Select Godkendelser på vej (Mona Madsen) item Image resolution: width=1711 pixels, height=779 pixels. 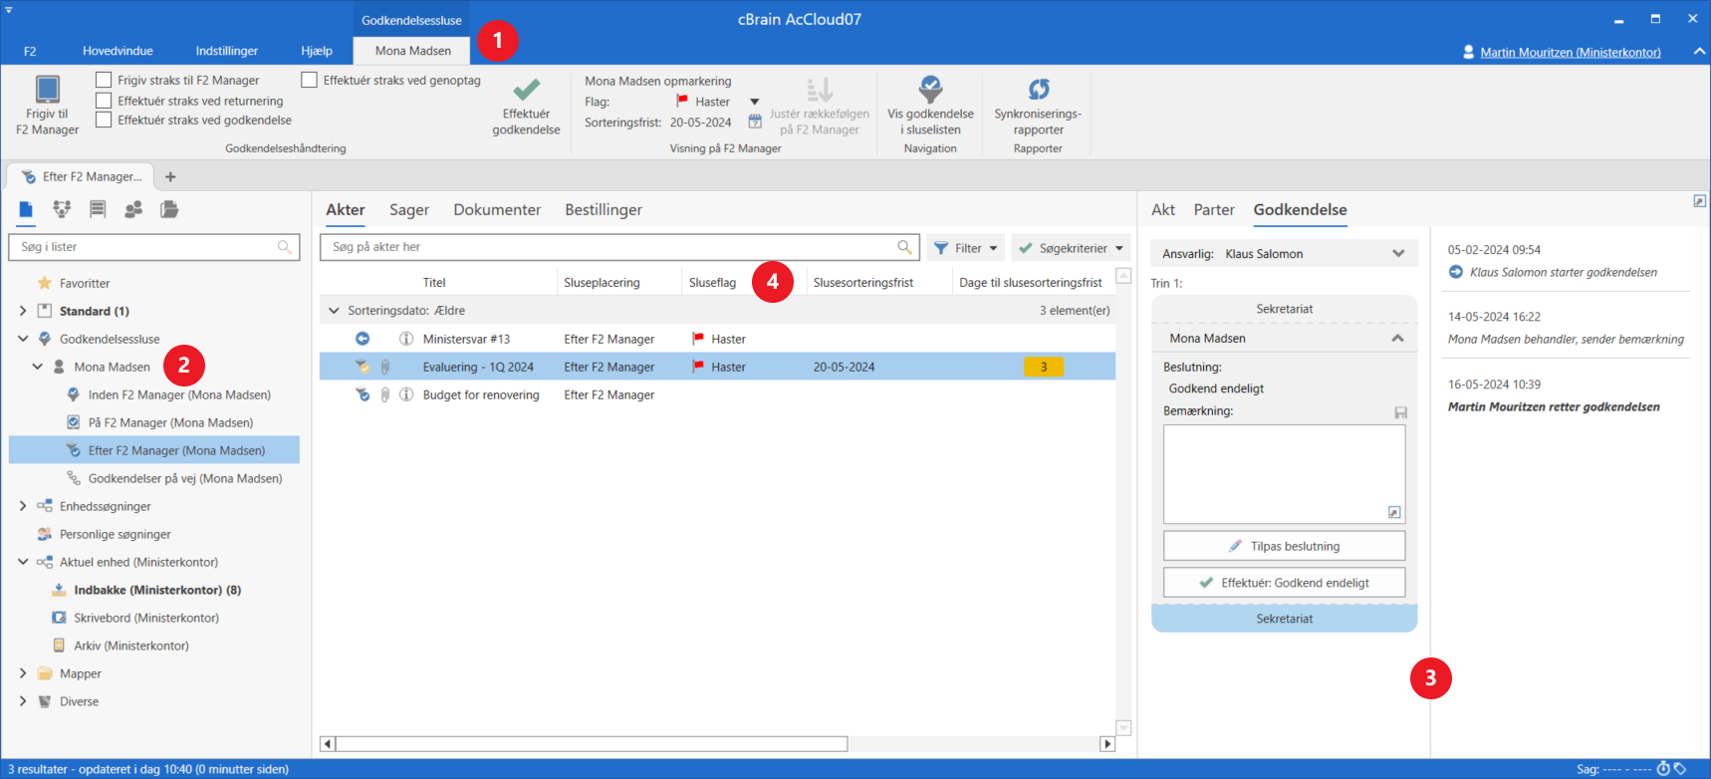[185, 478]
